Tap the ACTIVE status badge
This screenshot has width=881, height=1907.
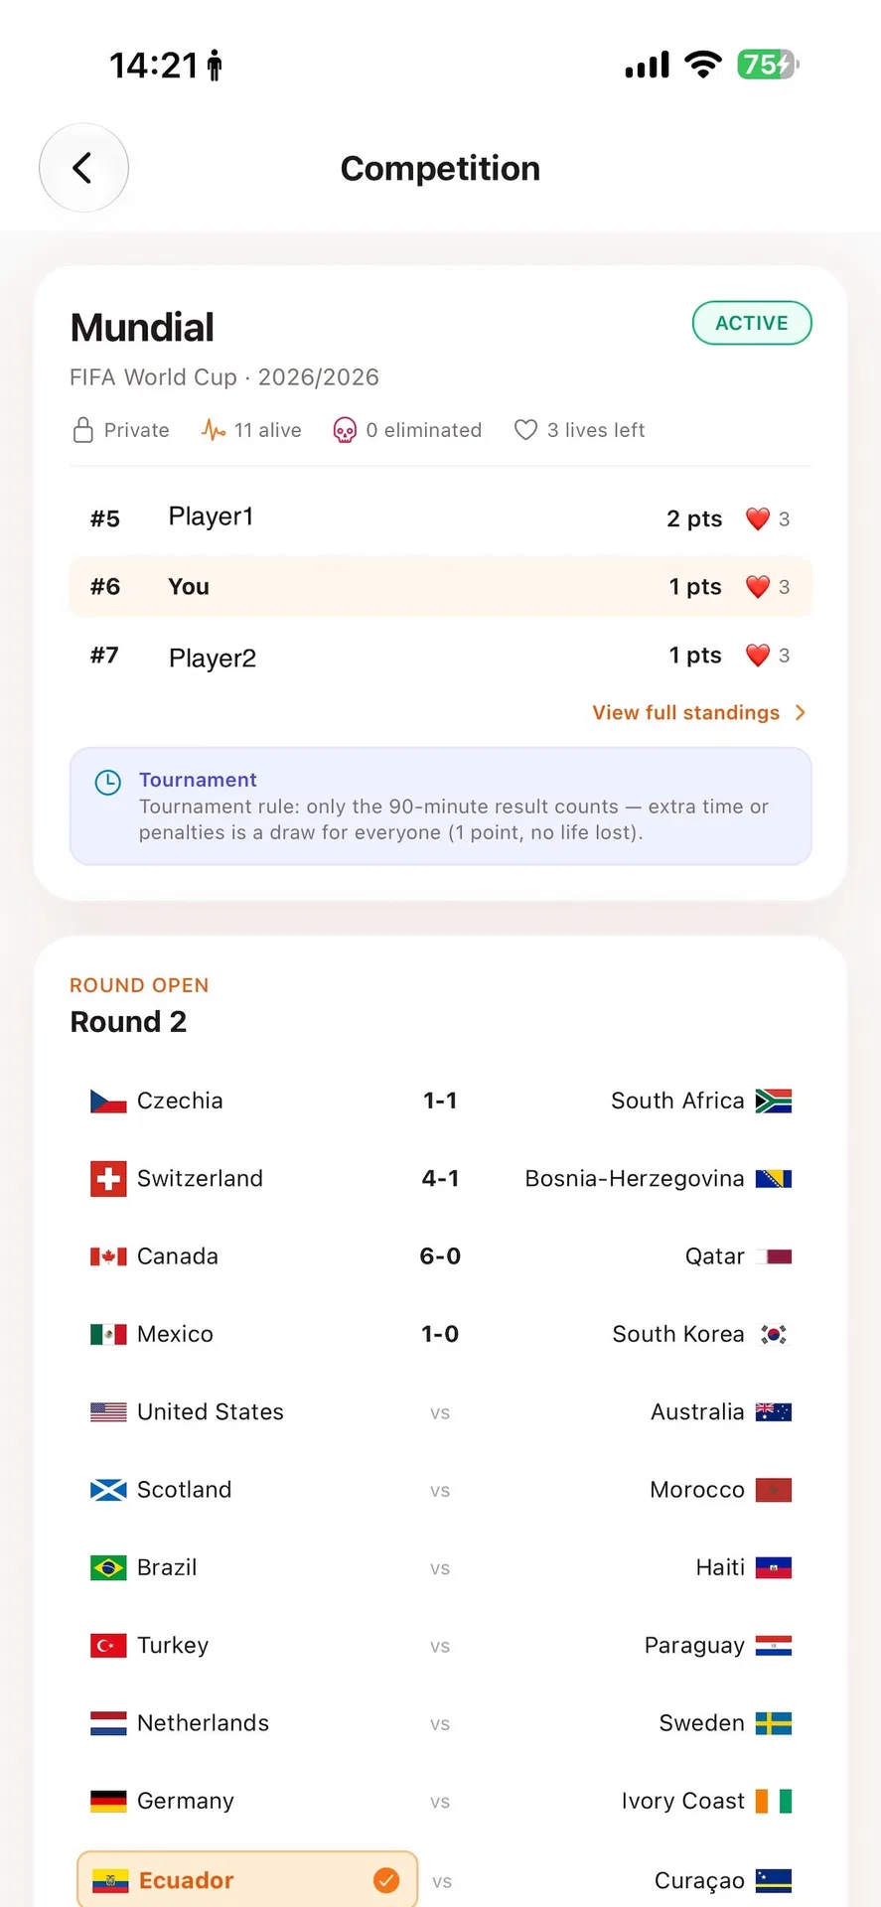752,323
